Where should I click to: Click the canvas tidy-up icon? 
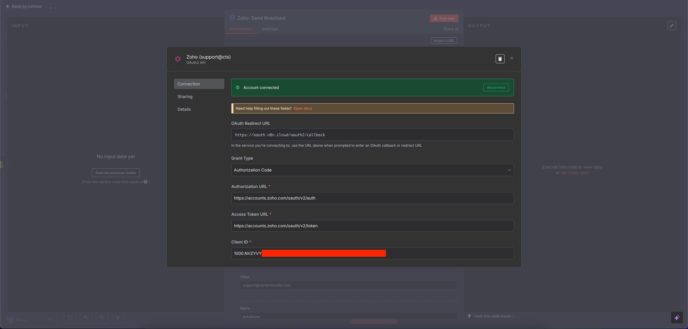point(118,318)
